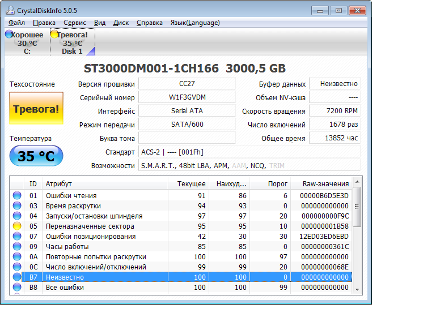
Task: Select the Ошибки позиционирования row
Action: coord(181,236)
